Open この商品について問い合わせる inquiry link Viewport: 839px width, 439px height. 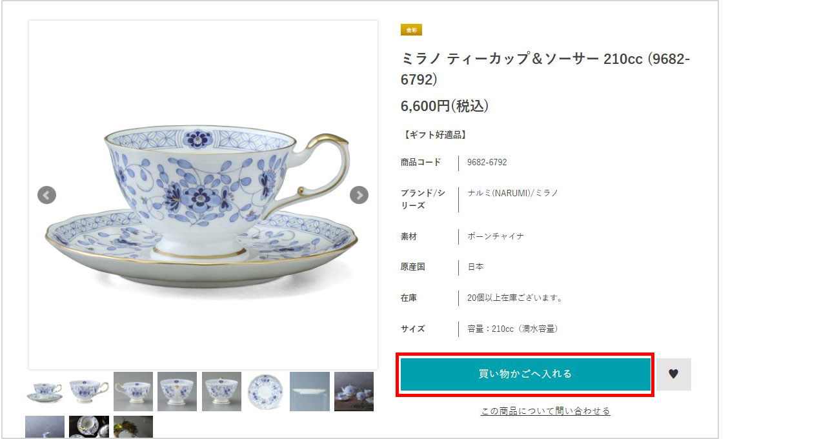point(545,411)
